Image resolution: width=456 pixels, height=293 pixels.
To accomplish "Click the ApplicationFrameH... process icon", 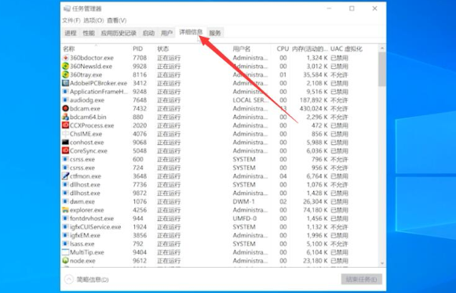I will point(65,92).
